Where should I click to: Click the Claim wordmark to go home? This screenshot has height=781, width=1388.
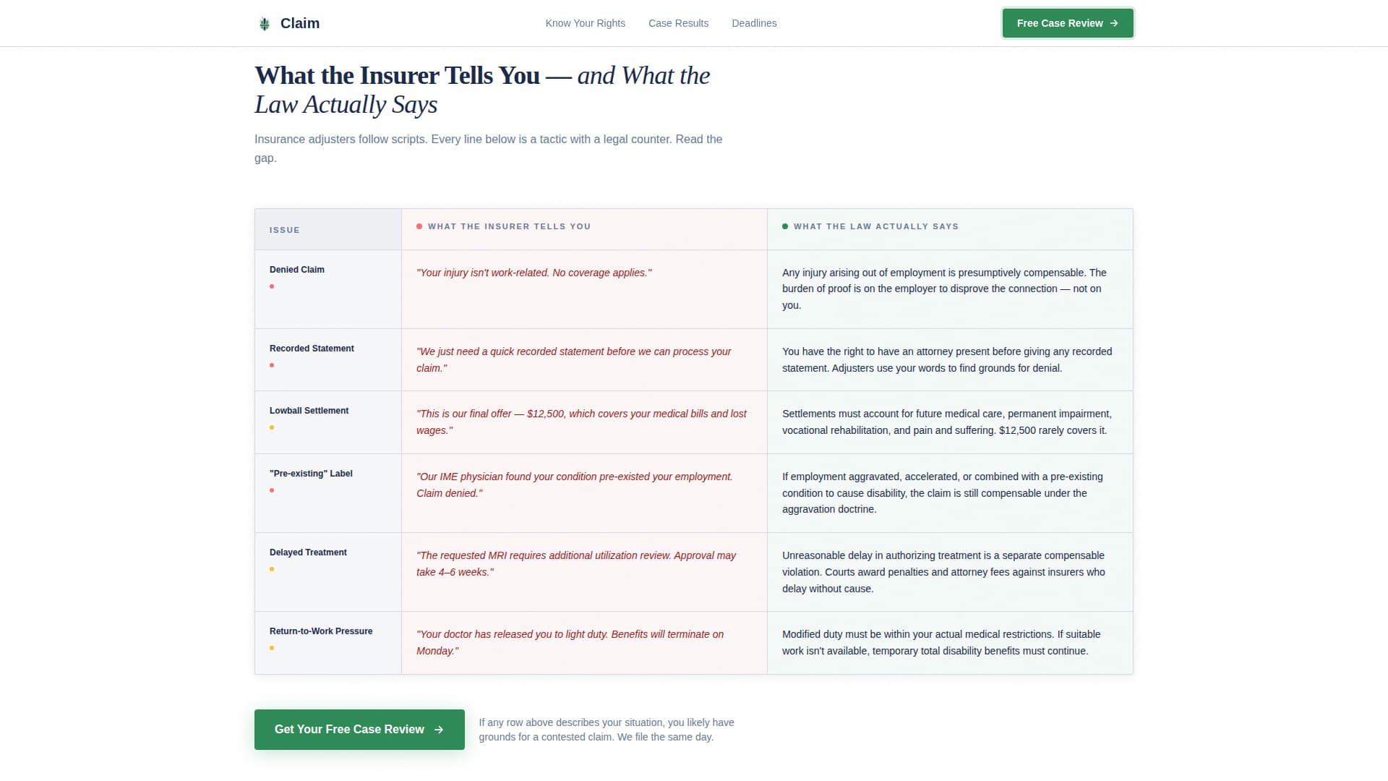point(300,22)
